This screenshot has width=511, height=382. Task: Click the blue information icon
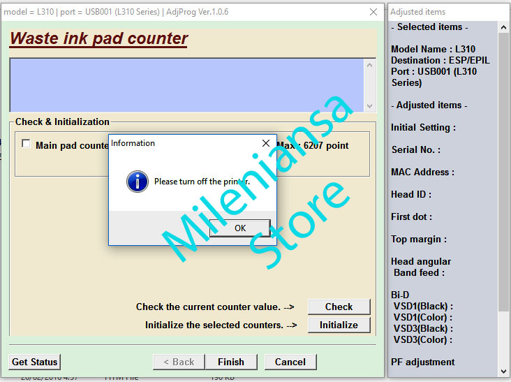click(x=138, y=182)
